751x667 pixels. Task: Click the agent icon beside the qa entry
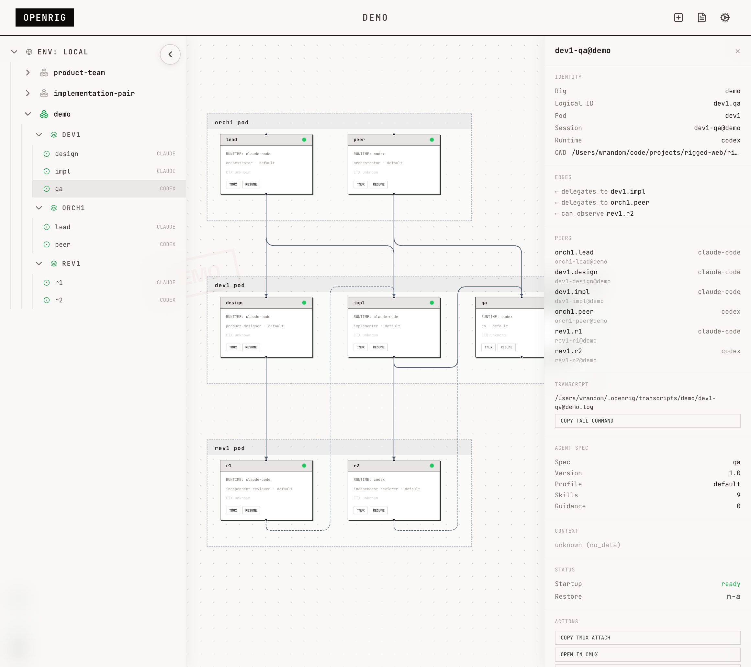click(46, 188)
